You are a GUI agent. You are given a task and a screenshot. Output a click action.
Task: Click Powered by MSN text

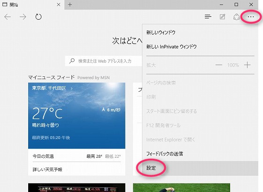pyautogui.click(x=93, y=78)
